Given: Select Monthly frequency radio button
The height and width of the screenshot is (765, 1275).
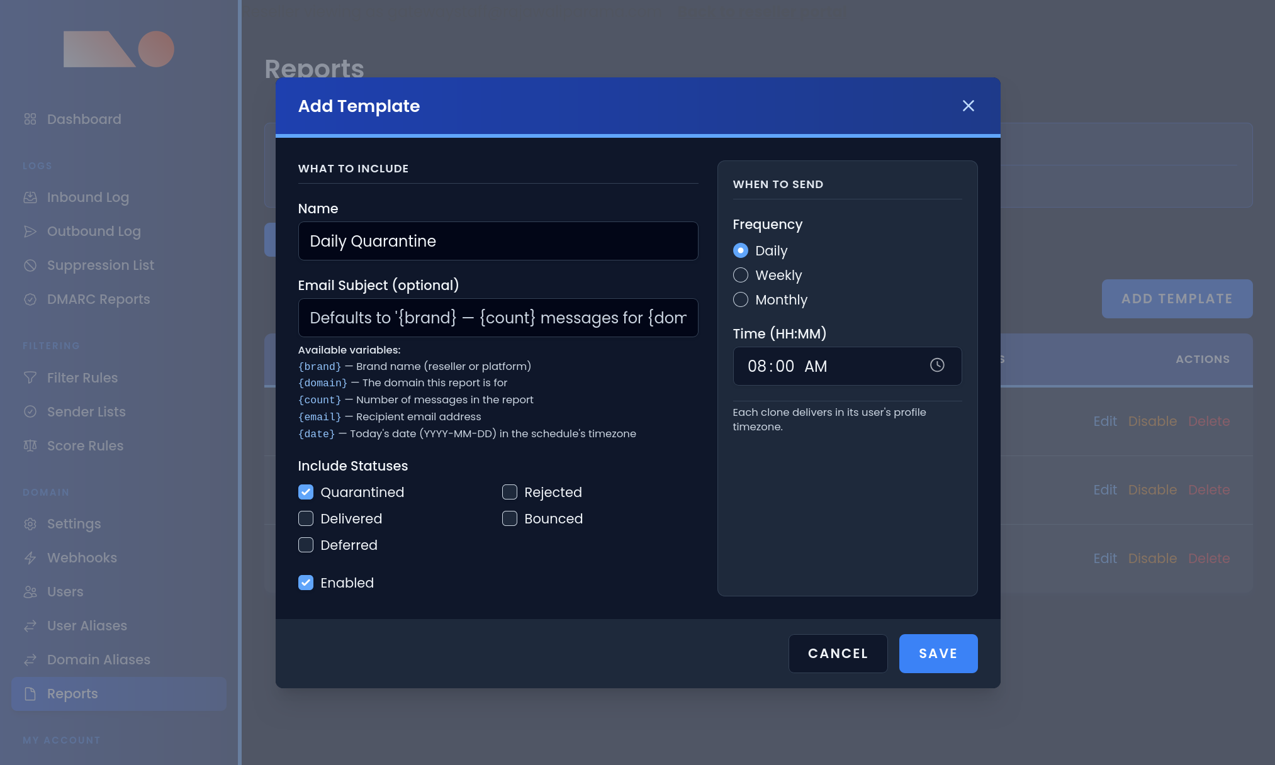Looking at the screenshot, I should [741, 299].
